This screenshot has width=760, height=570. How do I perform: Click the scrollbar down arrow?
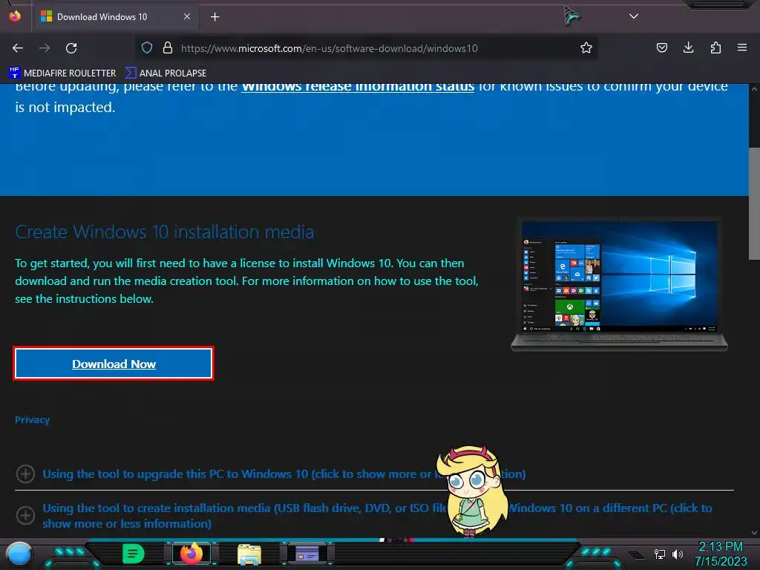click(x=754, y=532)
